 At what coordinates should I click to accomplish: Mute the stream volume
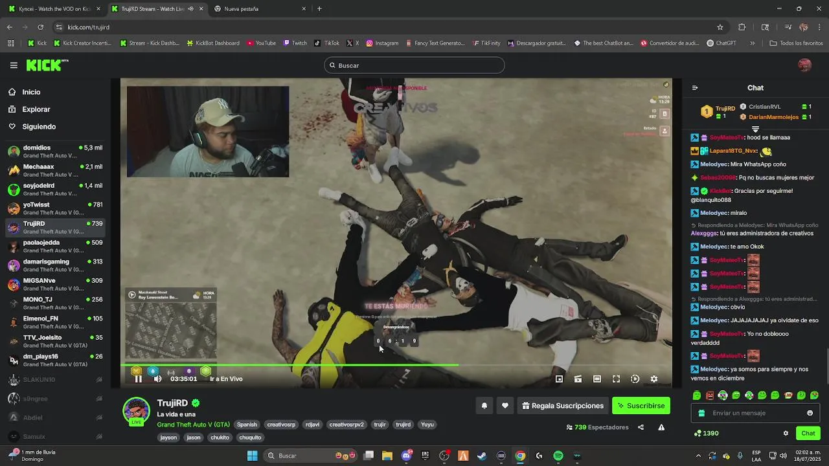point(157,379)
